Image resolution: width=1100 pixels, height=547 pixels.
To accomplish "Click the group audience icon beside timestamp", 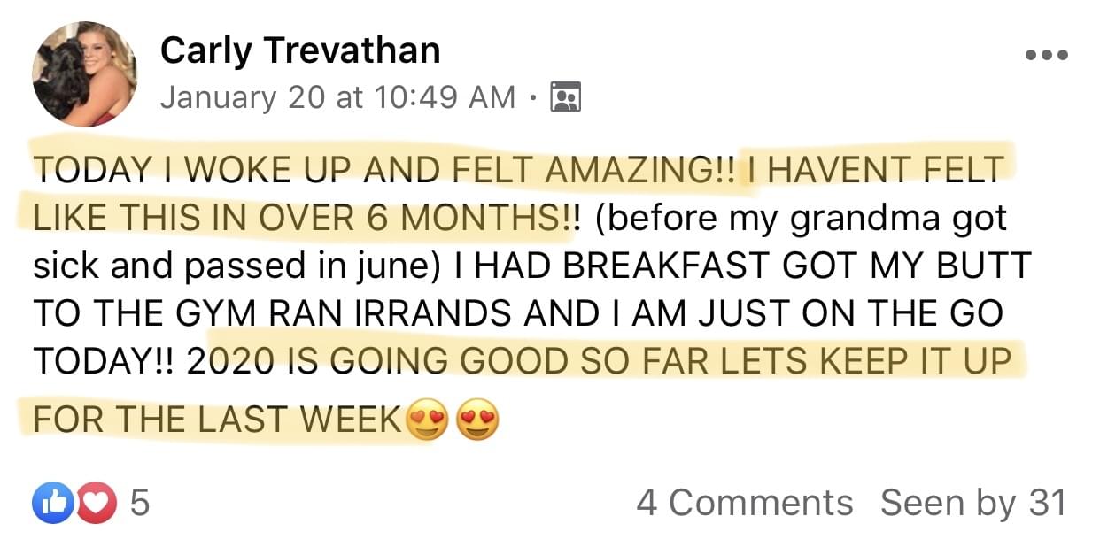I will (565, 96).
